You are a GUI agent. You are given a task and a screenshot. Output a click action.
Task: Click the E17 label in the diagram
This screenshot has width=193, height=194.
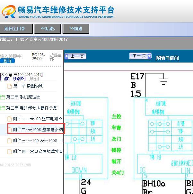(137, 76)
